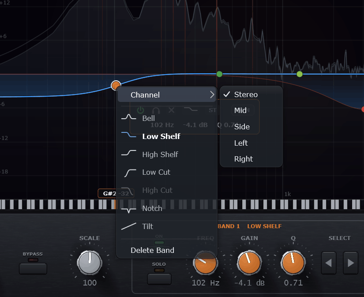Click the next band arrow button
The width and height of the screenshot is (364, 297).
pyautogui.click(x=350, y=263)
